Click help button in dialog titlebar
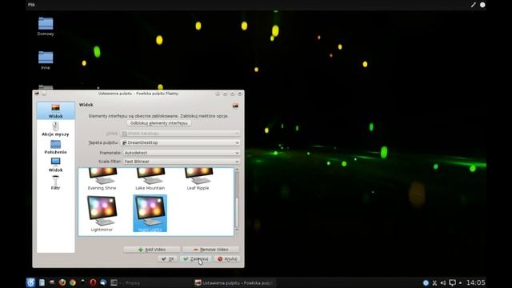The image size is (512, 288). [218, 94]
